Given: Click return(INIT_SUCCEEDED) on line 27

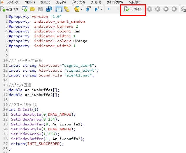Looking at the screenshot, I should 36,144.
